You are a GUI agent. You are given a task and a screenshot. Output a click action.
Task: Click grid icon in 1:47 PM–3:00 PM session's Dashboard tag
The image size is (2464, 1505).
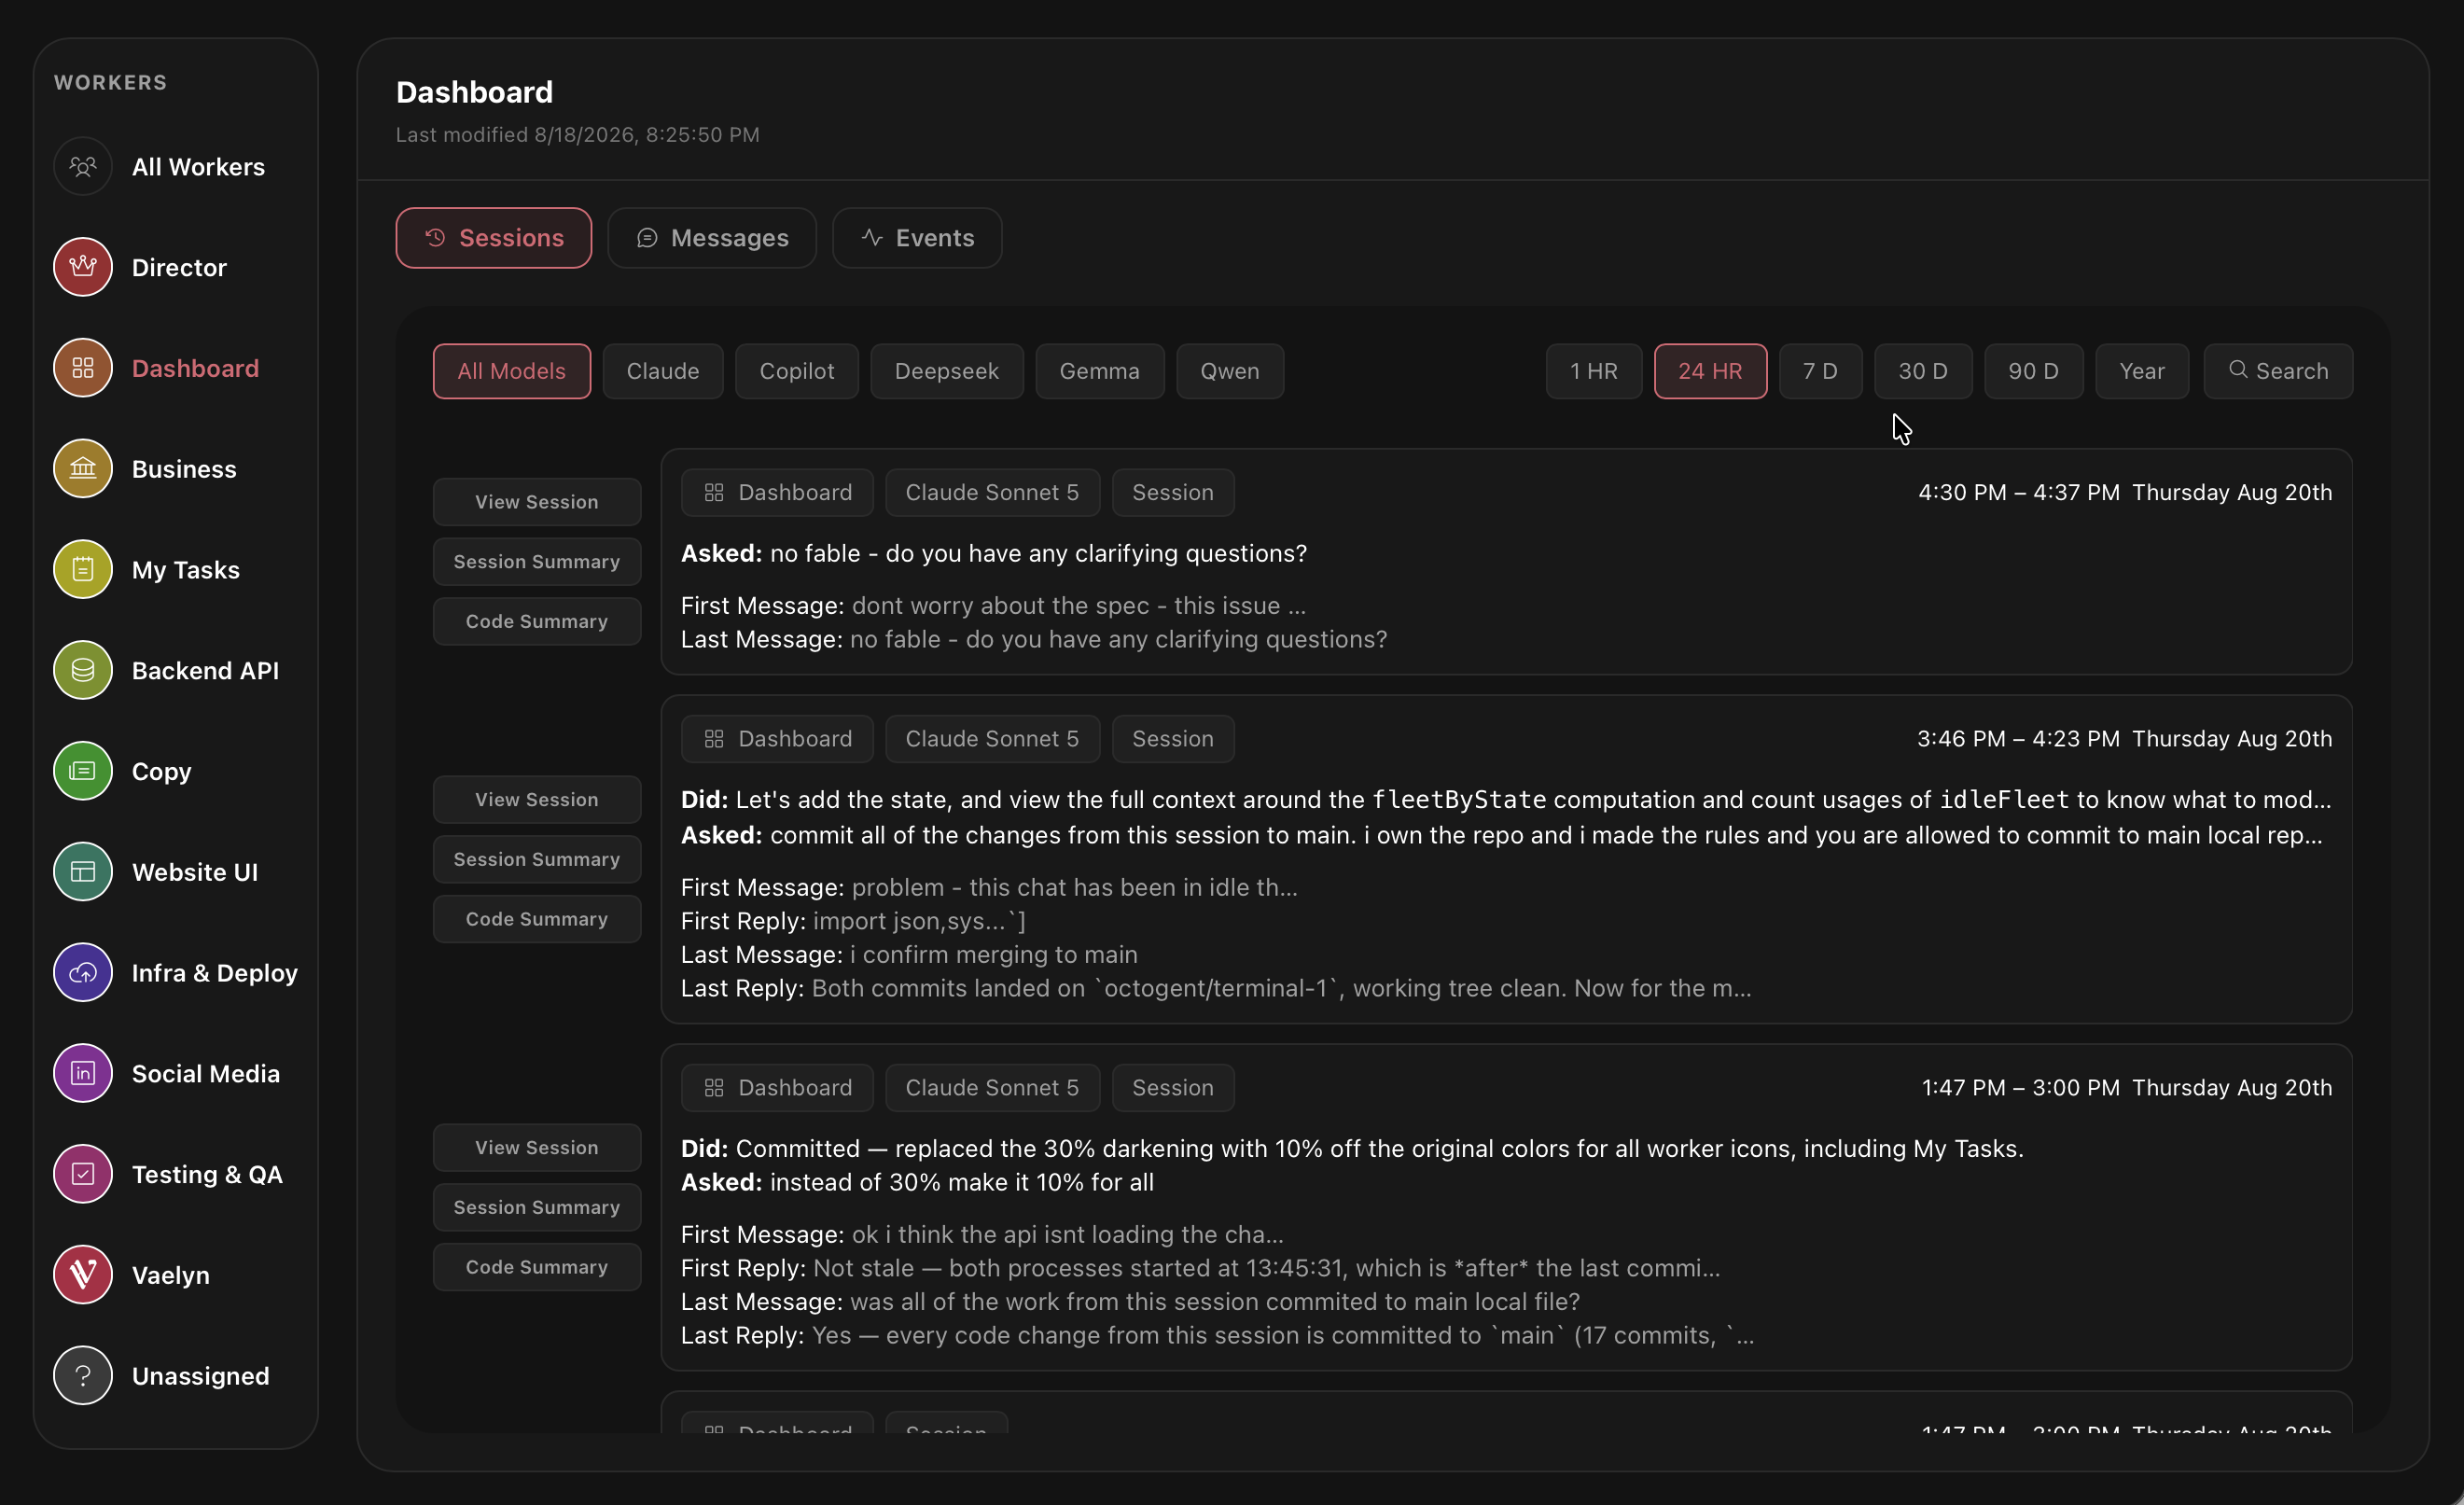pos(714,1088)
